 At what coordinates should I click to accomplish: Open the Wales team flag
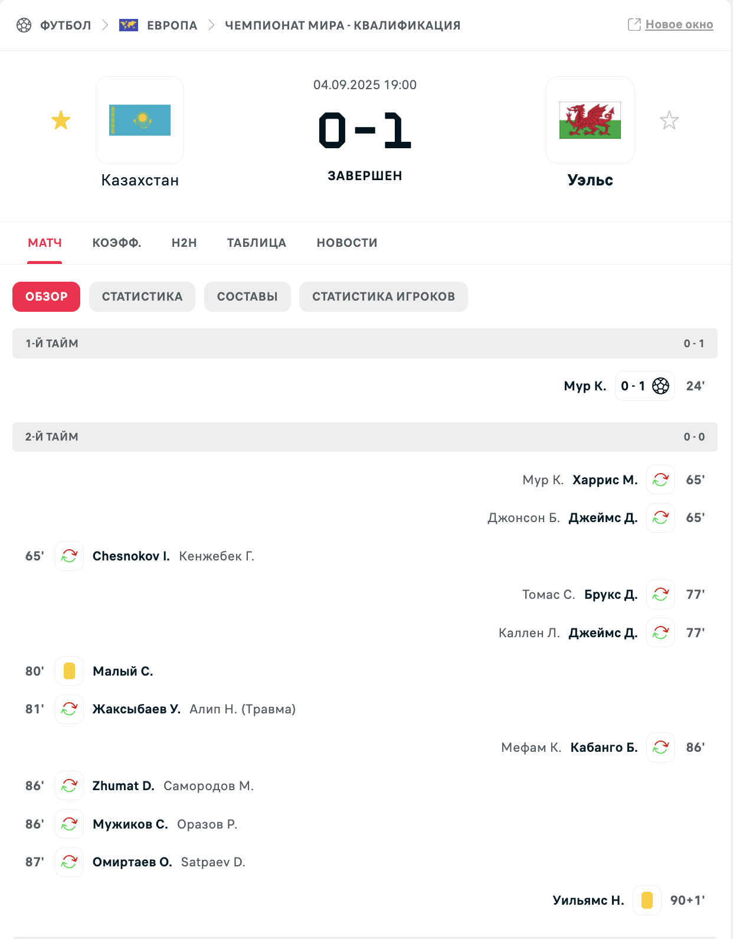[590, 120]
